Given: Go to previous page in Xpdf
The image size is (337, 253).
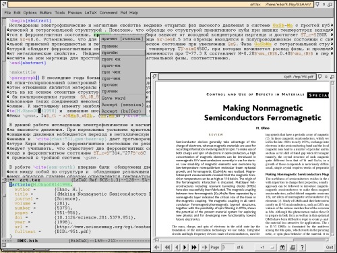Looking at the screenshot, I should tap(177, 247).
